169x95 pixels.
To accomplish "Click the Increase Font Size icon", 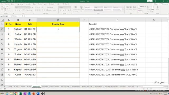I will pyautogui.click(x=31, y=7).
